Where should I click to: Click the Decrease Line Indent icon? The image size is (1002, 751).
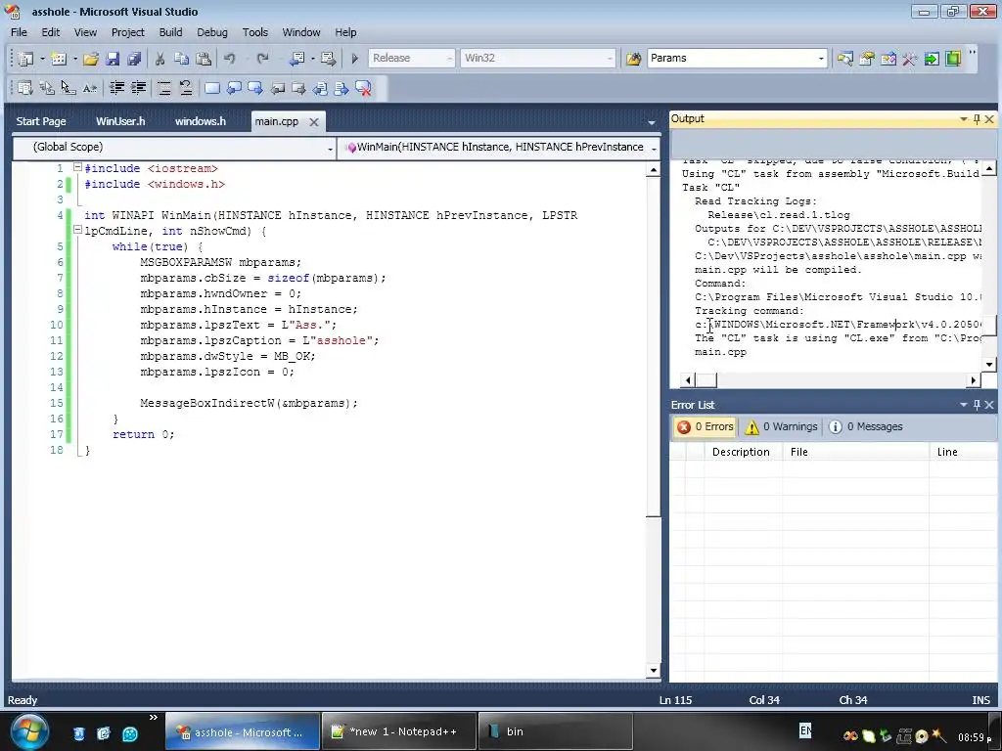[117, 88]
